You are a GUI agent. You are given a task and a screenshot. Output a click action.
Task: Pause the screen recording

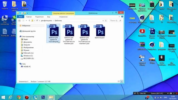[x=174, y=93]
